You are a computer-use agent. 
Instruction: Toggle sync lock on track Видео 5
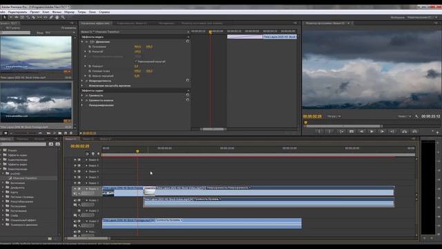79,165
